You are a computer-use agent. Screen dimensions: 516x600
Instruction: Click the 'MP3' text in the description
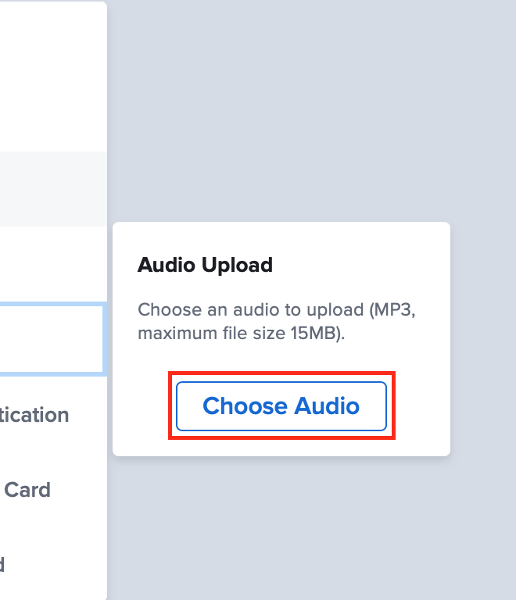pos(392,309)
